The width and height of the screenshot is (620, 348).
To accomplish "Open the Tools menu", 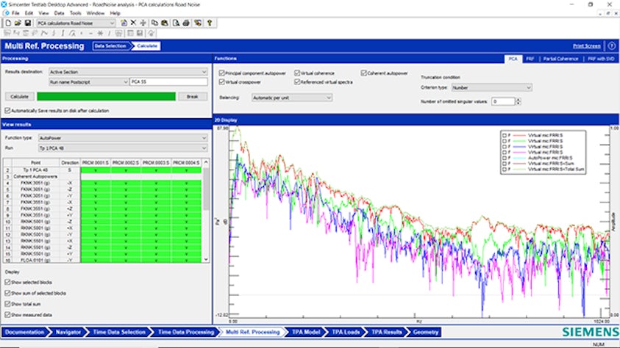I will [75, 13].
